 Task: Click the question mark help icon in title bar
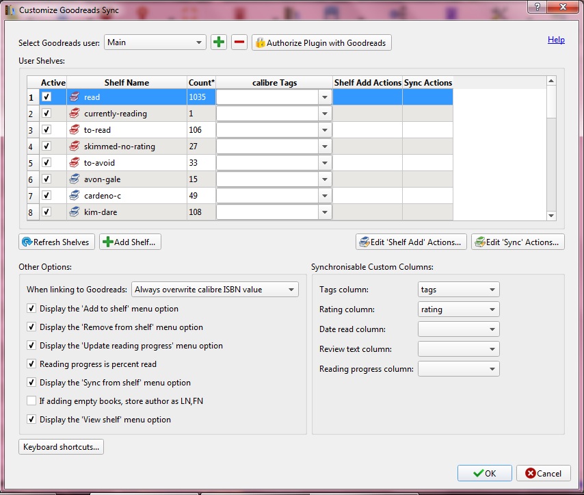(537, 7)
